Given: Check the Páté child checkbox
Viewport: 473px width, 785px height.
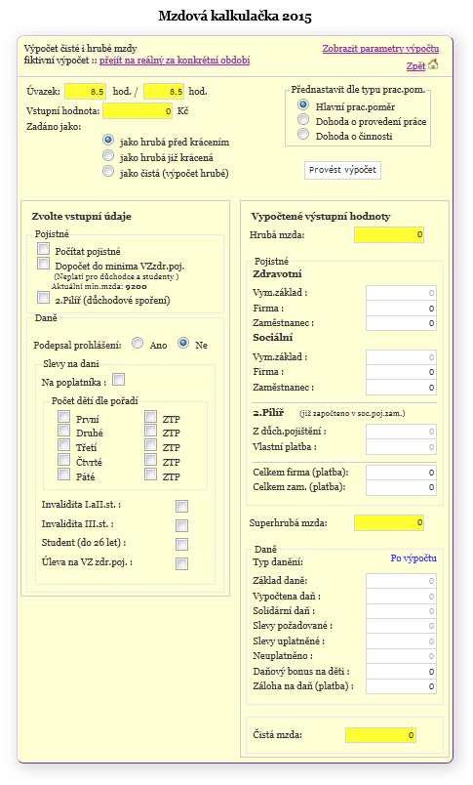Looking at the screenshot, I should coord(64,475).
